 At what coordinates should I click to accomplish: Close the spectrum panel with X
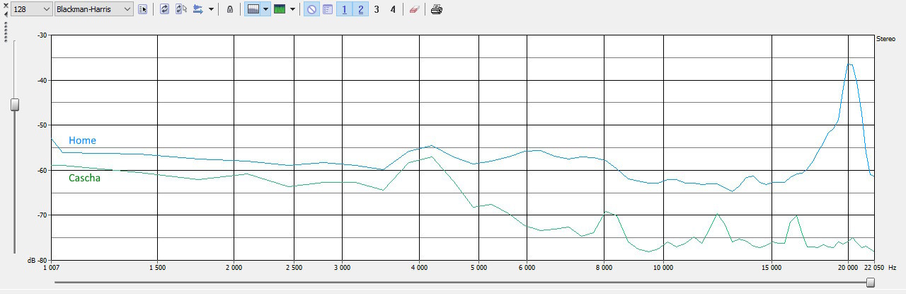pos(5,4)
